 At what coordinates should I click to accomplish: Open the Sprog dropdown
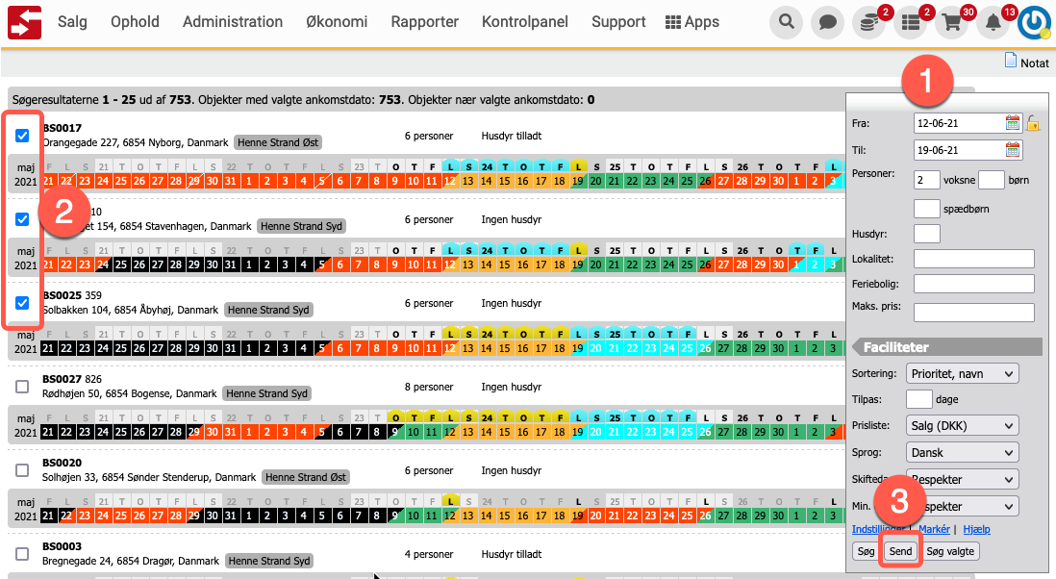pos(962,452)
